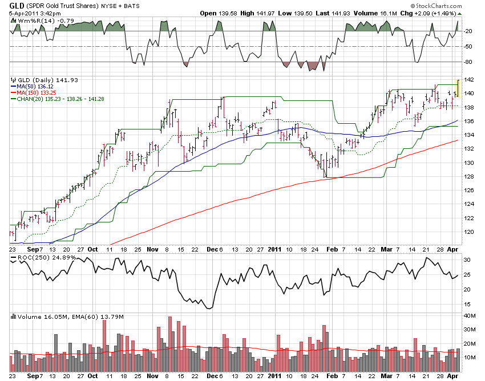Click the 'Mar' label under the volume panel
The width and height of the screenshot is (485, 381).
[x=386, y=376]
